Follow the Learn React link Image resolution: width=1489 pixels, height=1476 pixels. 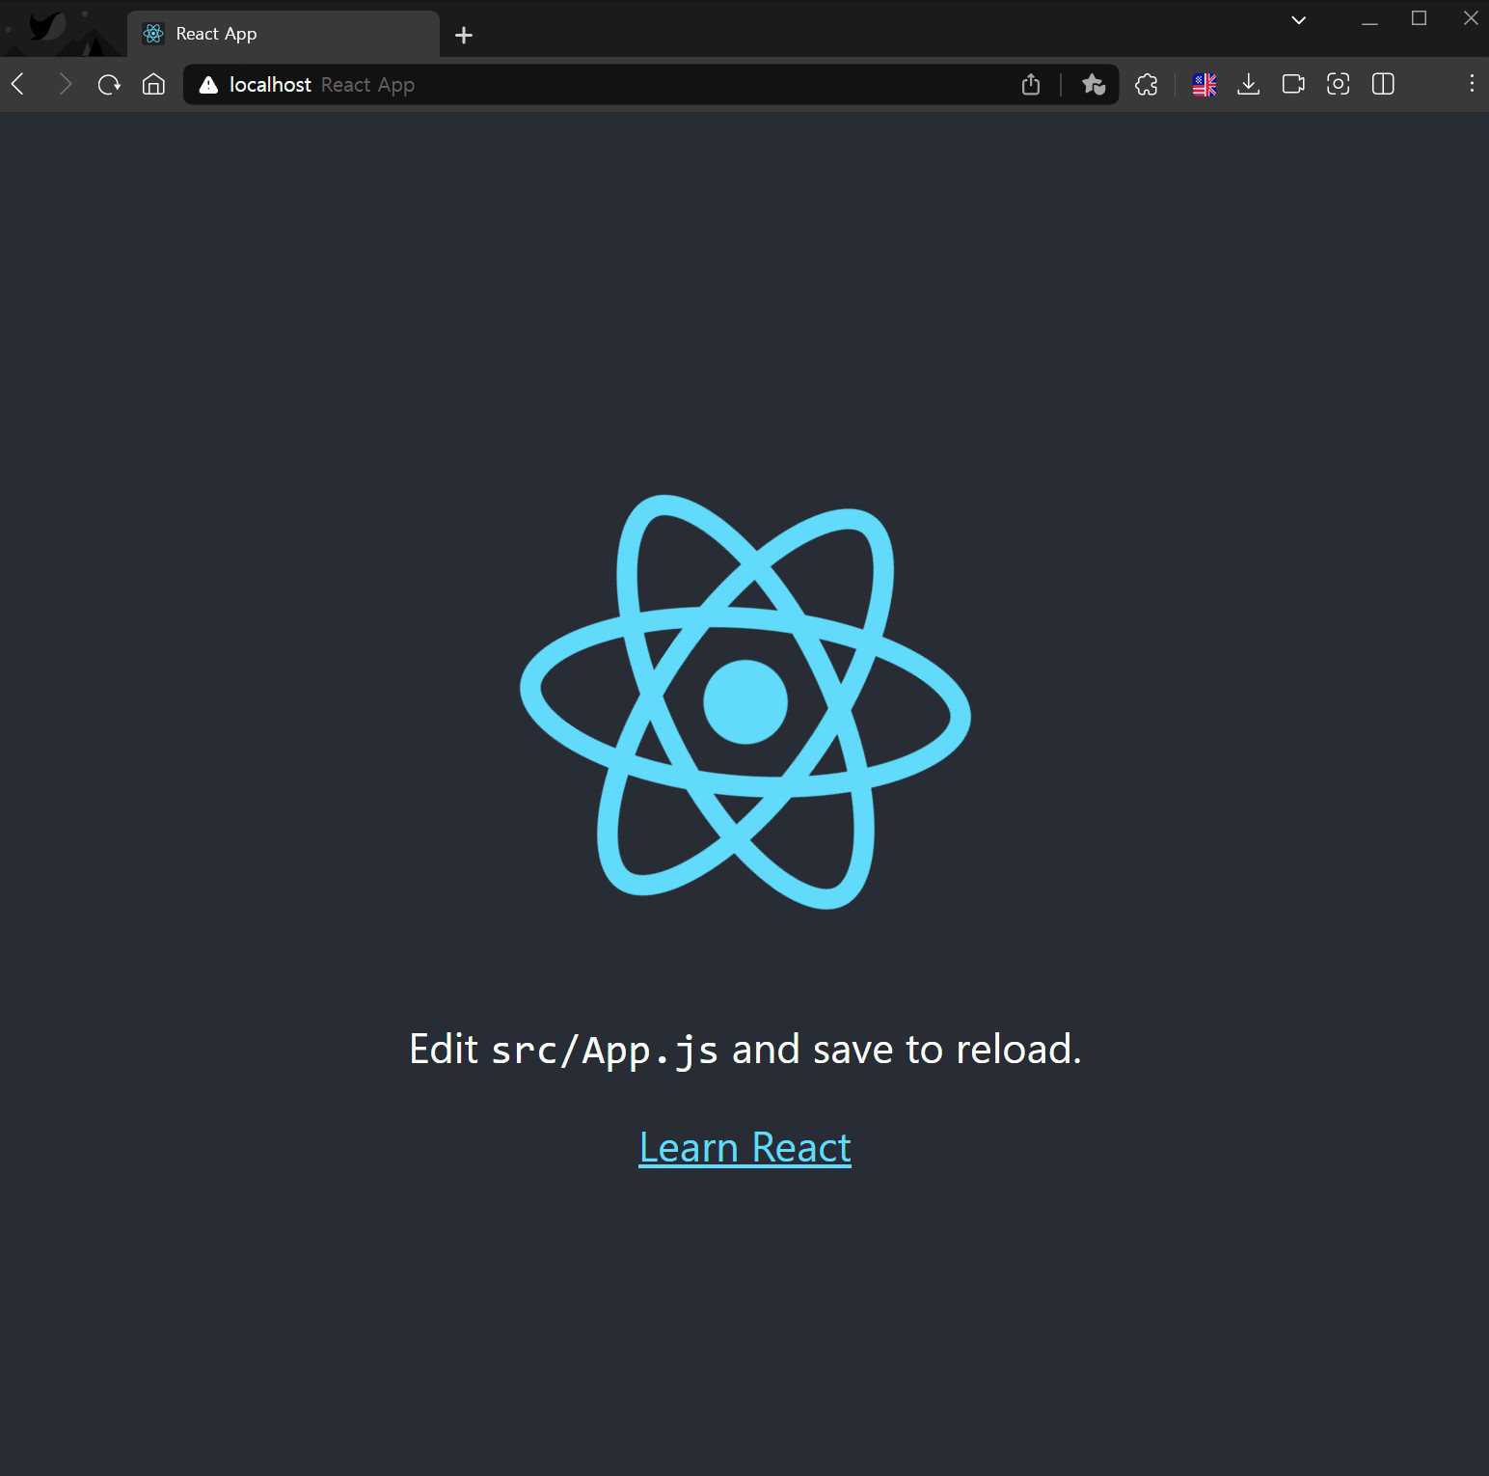744,1147
